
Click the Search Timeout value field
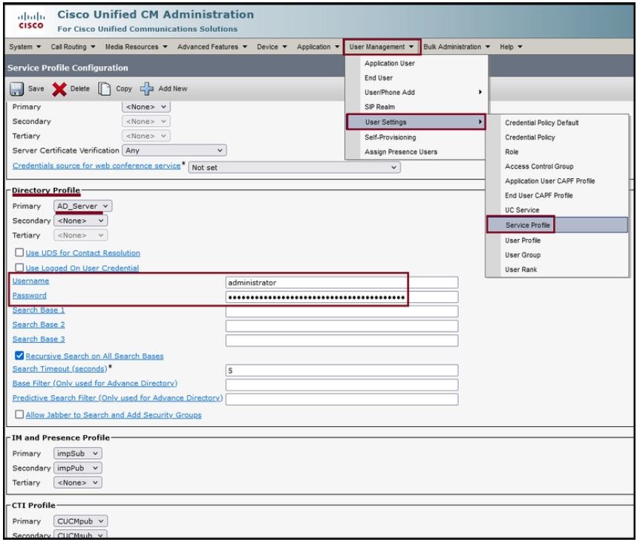(x=342, y=370)
